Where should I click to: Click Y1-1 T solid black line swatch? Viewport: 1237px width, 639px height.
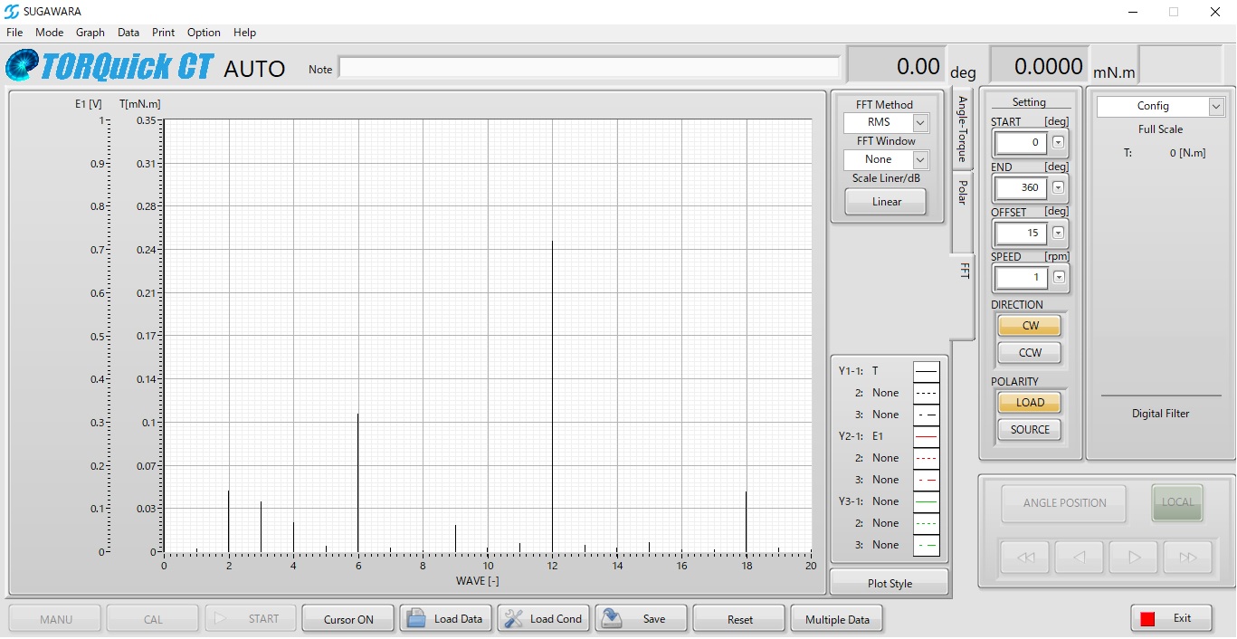point(926,371)
